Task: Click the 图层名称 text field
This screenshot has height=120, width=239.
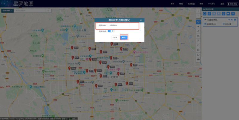Action: click(119, 25)
